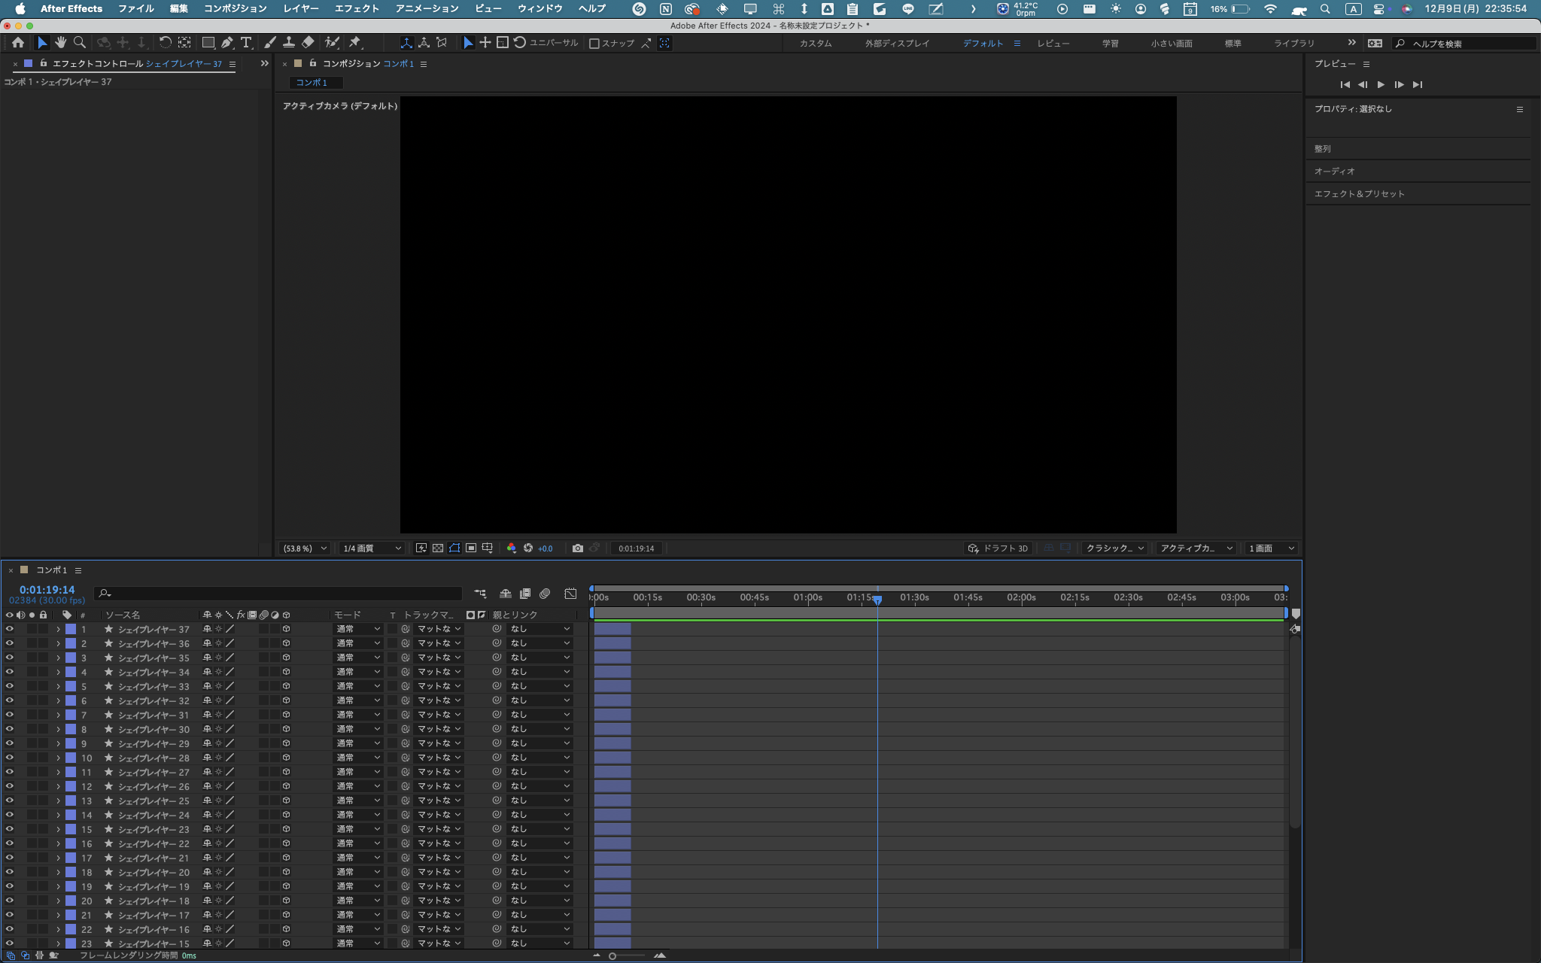Open the 1/4画質 resolution dropdown
The image size is (1541, 963).
[x=372, y=548]
